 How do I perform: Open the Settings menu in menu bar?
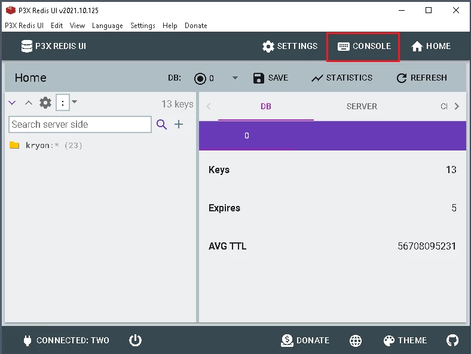coord(143,26)
